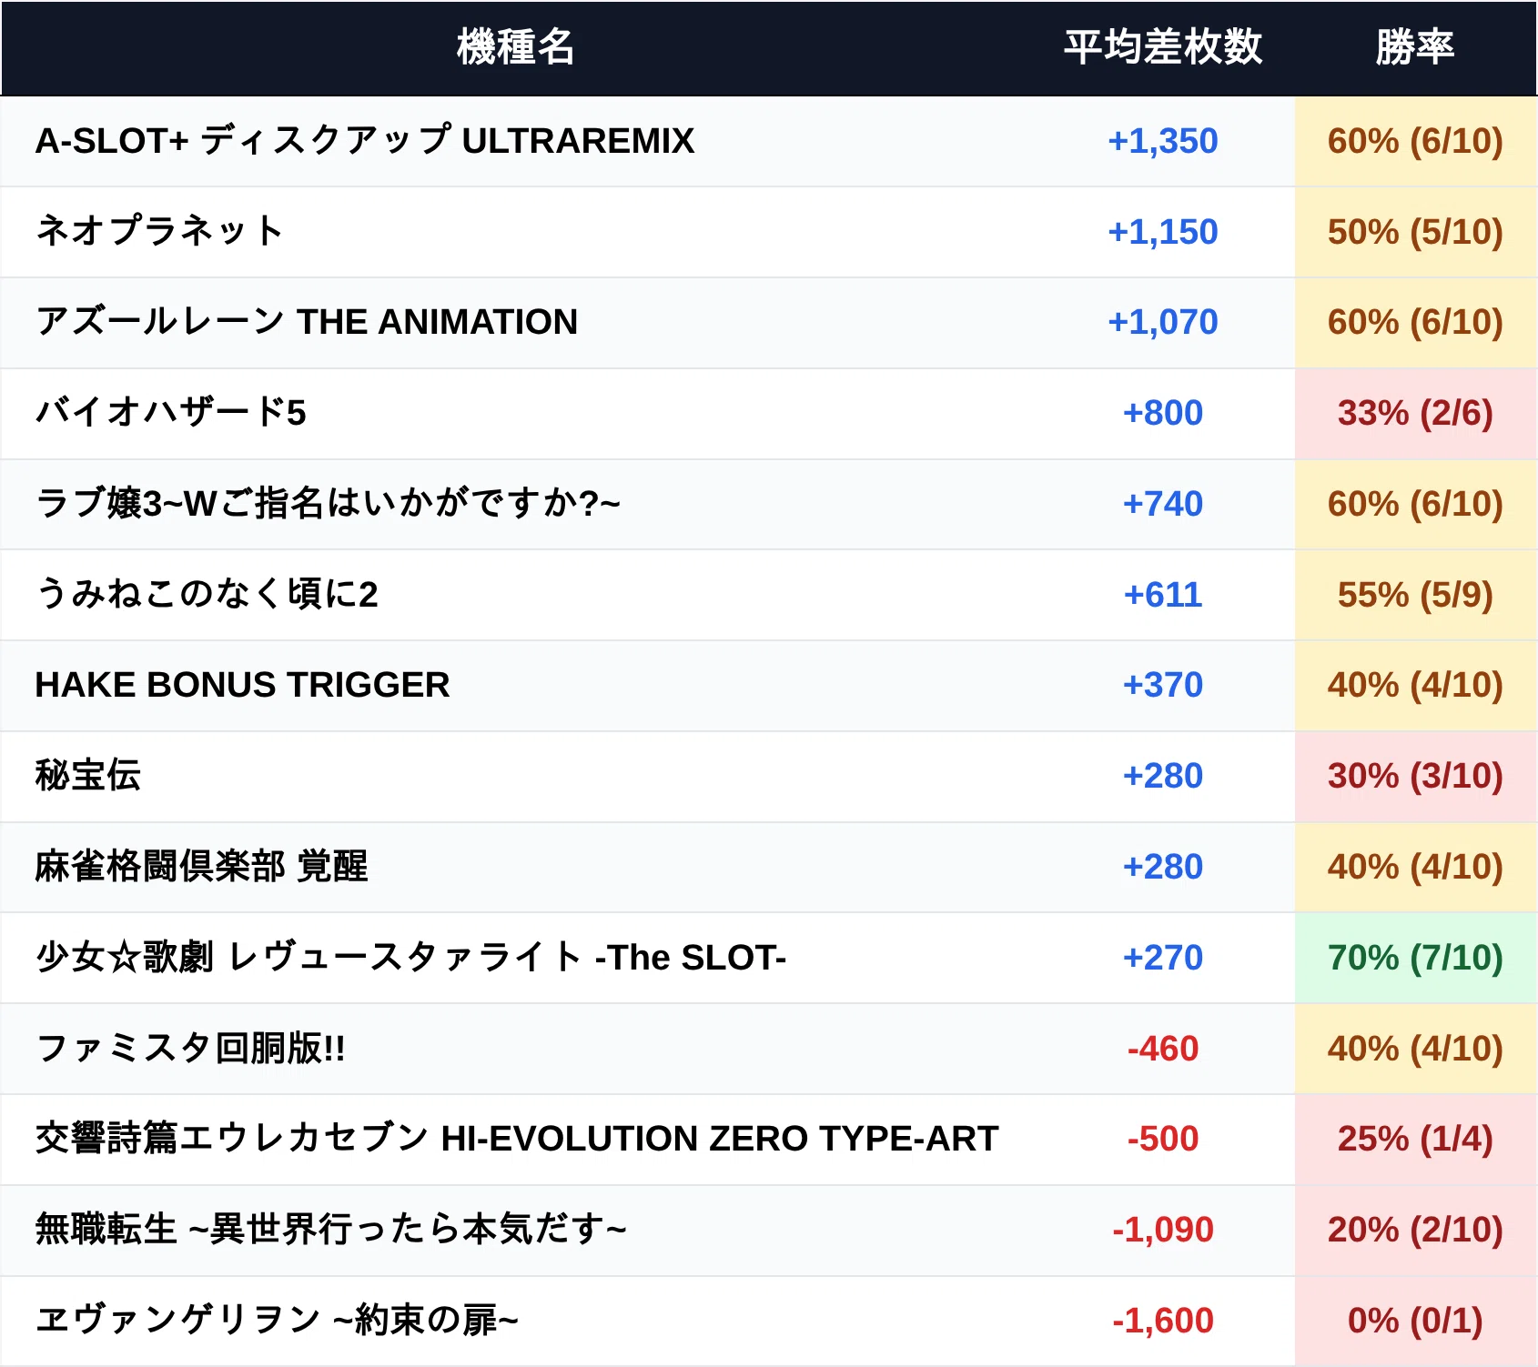Click うみねこのなく頃に2 machine name
This screenshot has height=1367, width=1538.
pos(207,594)
